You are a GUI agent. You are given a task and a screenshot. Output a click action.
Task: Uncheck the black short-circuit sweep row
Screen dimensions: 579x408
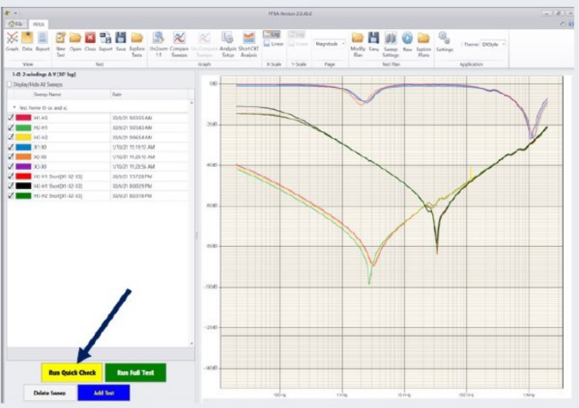[x=11, y=186]
